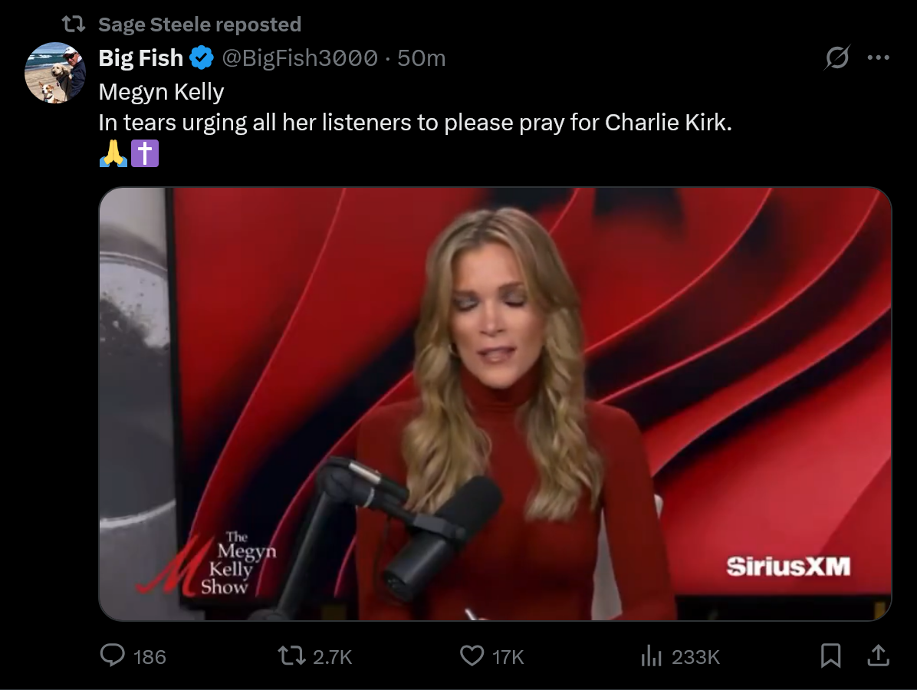The image size is (917, 690).
Task: Open the three-dot more options menu
Action: (878, 58)
